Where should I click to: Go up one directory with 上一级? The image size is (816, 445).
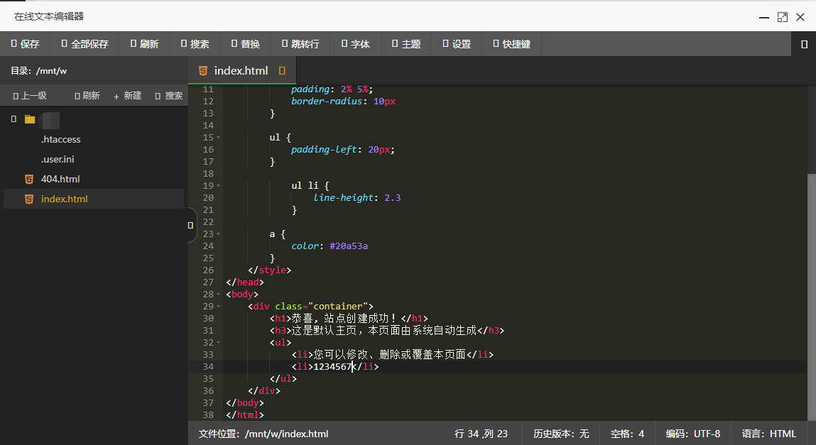pos(30,96)
